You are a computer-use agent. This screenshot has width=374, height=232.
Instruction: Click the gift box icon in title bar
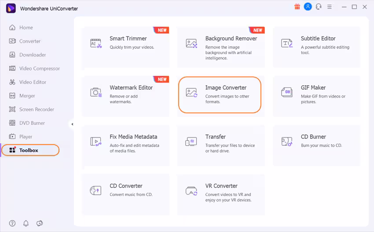click(x=297, y=7)
